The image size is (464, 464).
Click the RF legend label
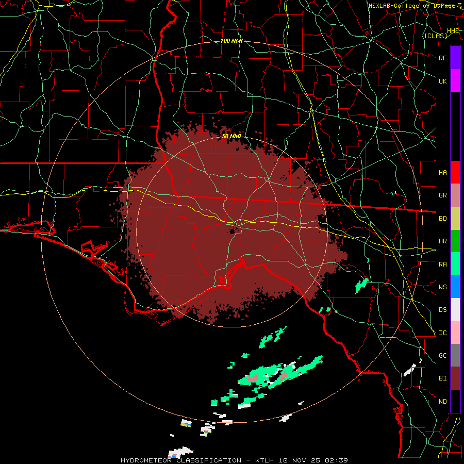tap(442, 58)
